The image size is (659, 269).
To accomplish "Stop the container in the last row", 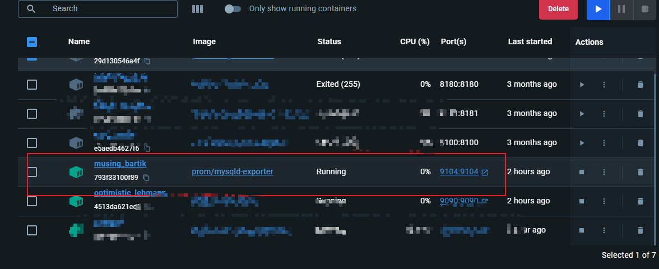I will point(582,230).
